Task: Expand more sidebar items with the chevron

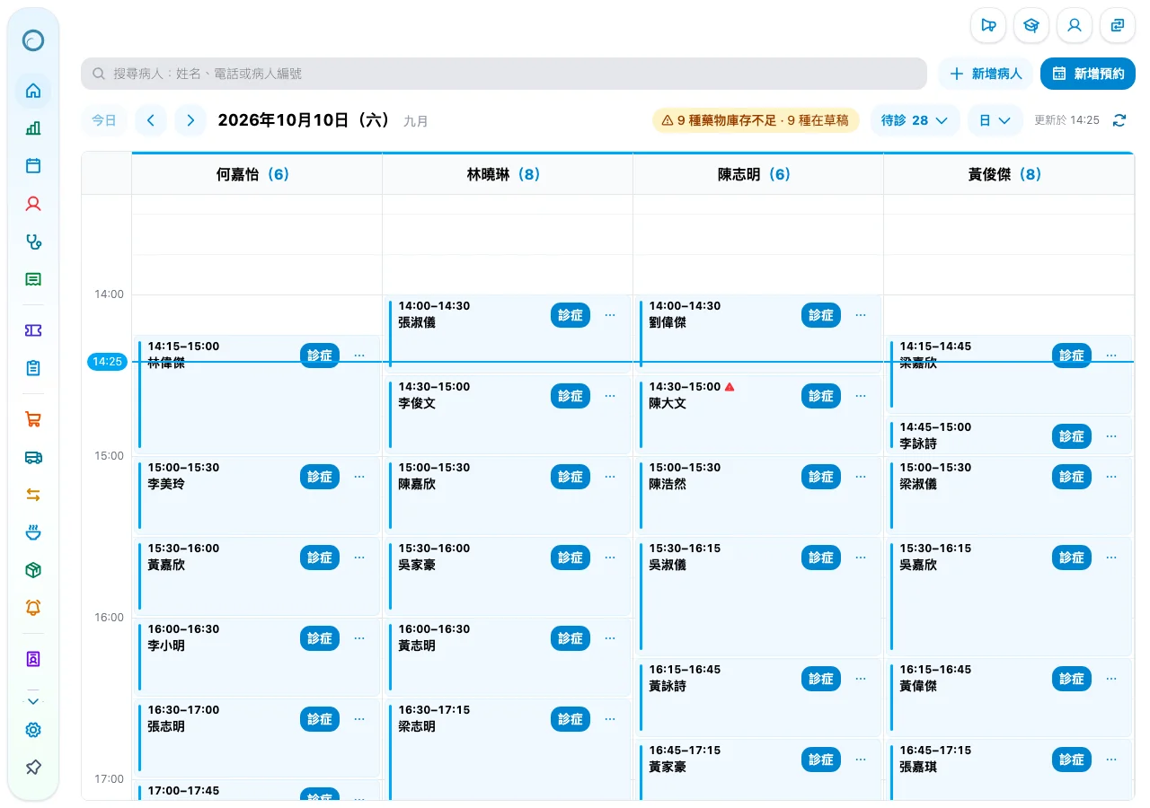Action: point(33,701)
